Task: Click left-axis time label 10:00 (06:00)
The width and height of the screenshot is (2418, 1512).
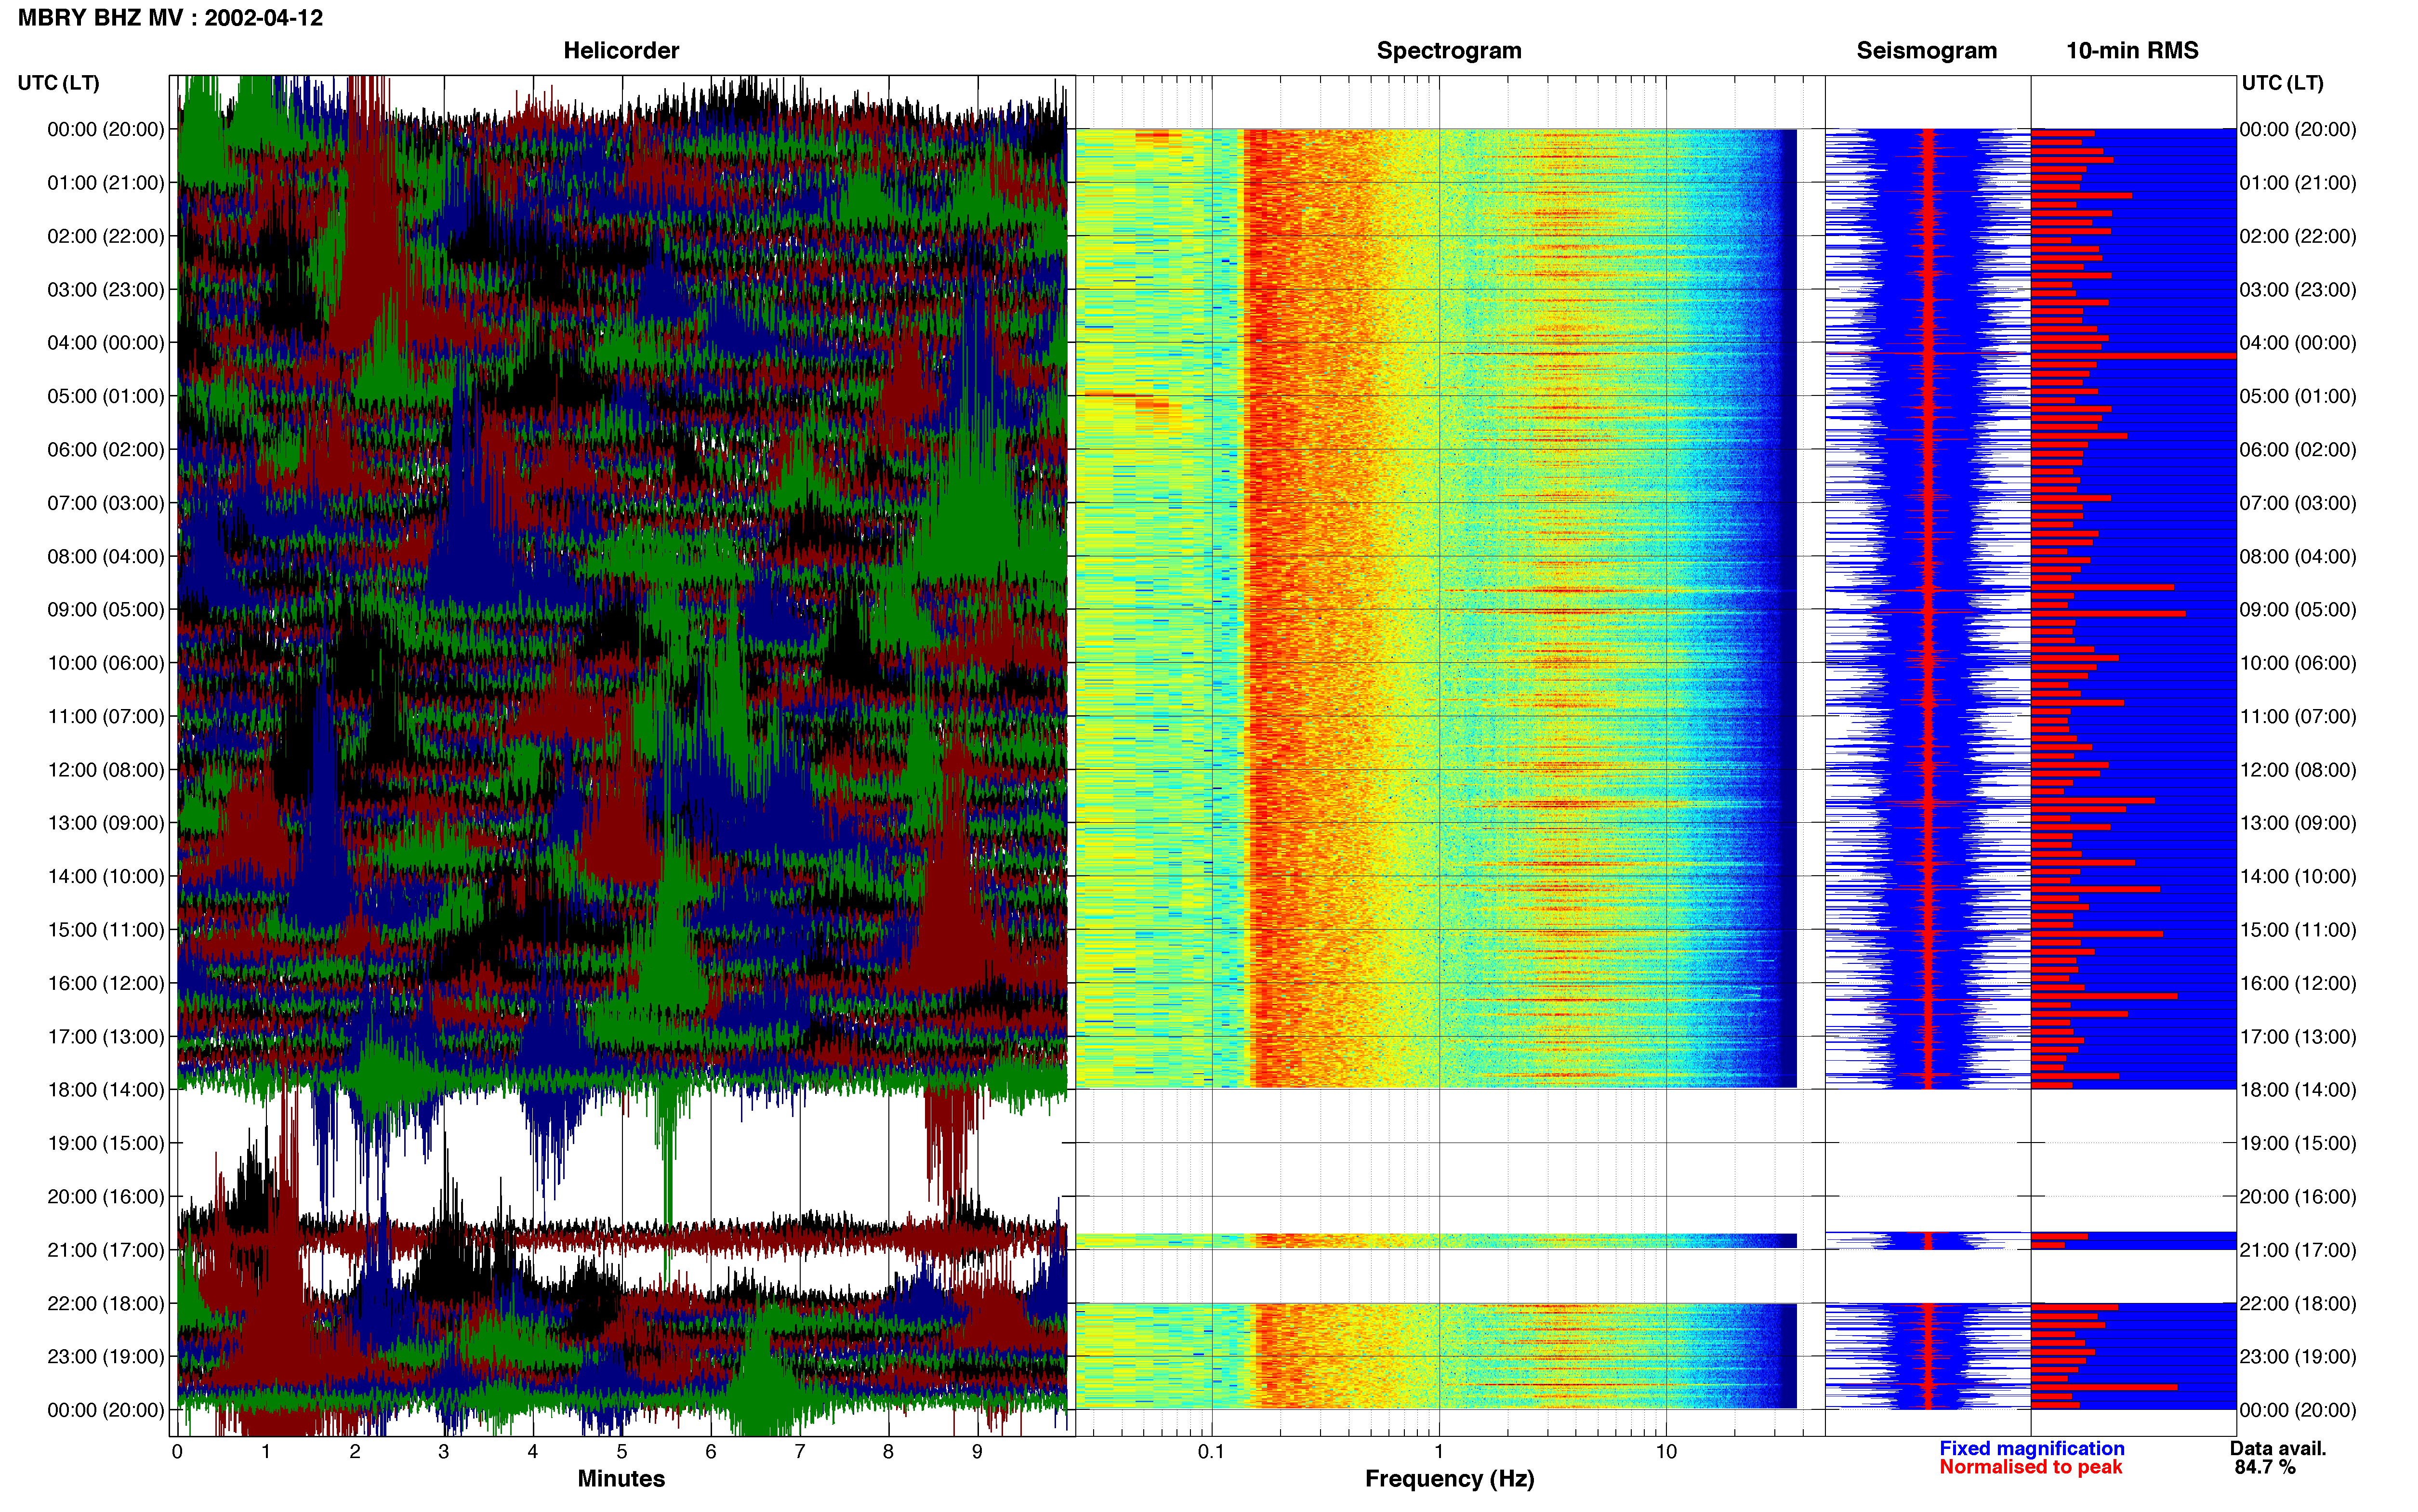Action: click(x=106, y=663)
